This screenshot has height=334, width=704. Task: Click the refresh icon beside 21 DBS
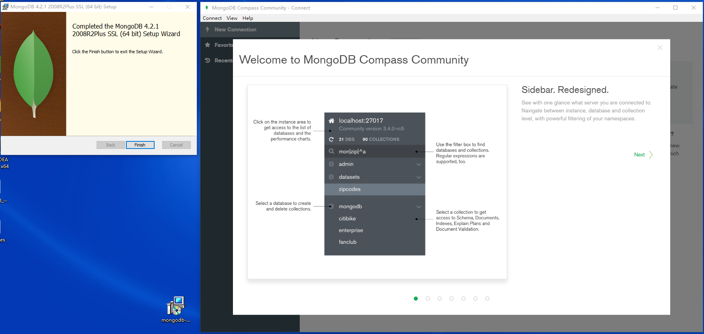(331, 139)
